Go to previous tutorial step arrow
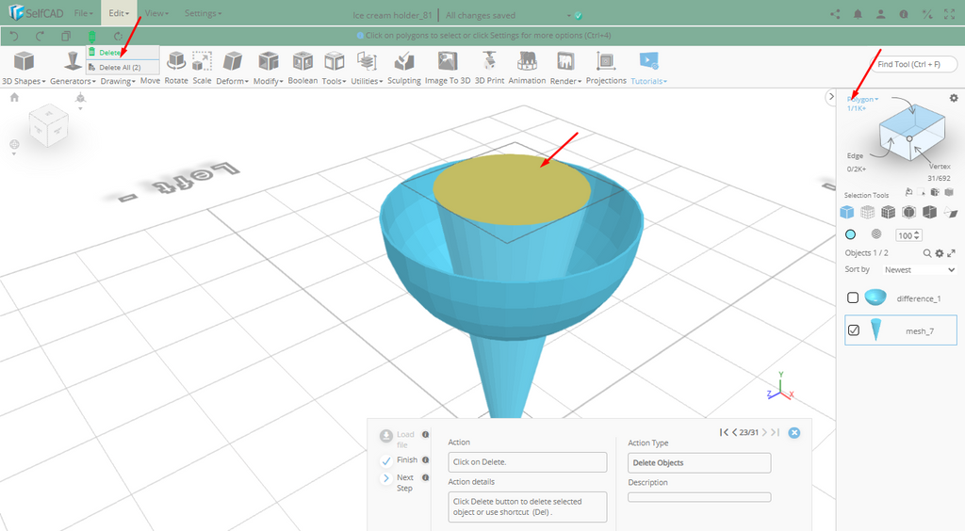This screenshot has width=965, height=531. coord(734,433)
